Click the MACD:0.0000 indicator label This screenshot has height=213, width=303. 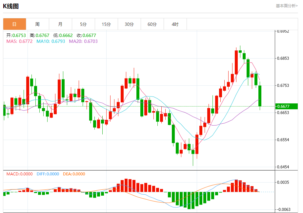pos(20,174)
